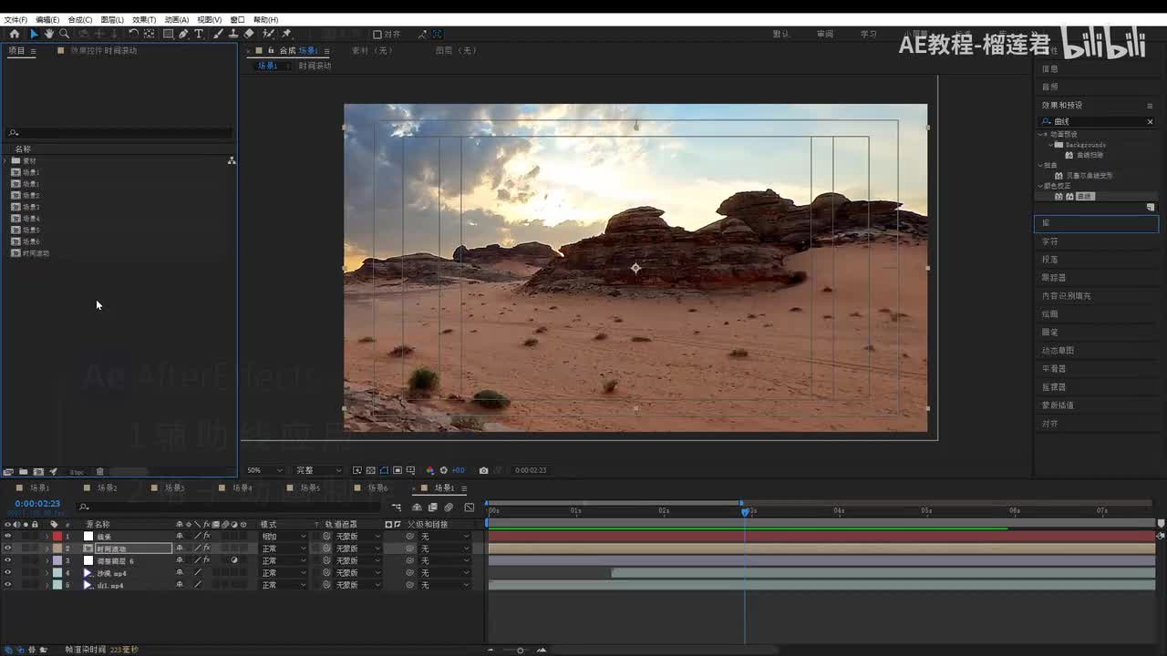Viewport: 1167px width, 656px height.
Task: Select the Pen tool
Action: (x=183, y=34)
